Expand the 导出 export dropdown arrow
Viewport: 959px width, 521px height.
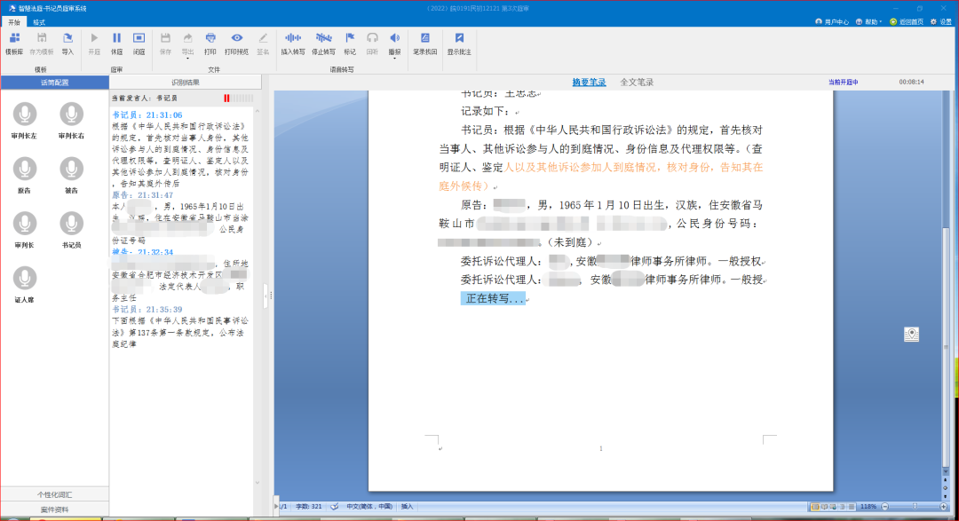[187, 58]
